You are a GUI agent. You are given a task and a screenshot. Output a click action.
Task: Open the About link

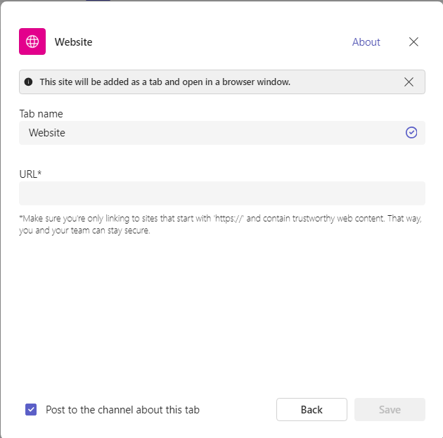[366, 42]
